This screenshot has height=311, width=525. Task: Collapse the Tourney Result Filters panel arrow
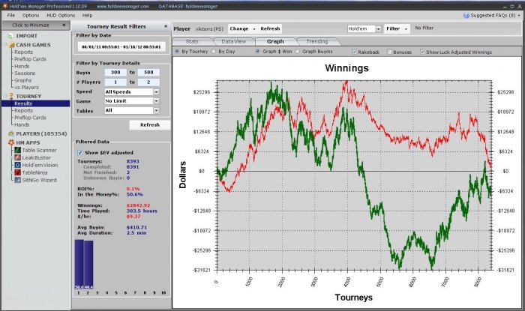pos(166,26)
